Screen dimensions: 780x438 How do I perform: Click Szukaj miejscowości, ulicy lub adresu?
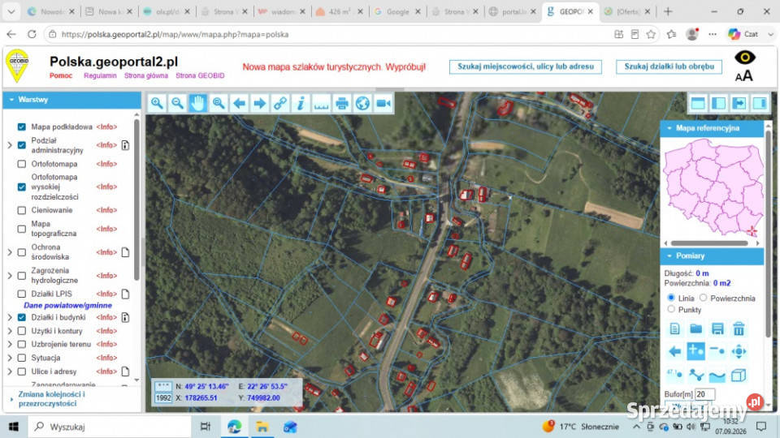pos(526,67)
